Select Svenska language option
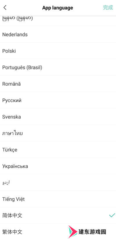 pos(58,117)
